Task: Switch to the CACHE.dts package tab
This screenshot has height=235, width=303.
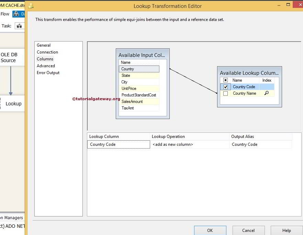Action: 12,5
